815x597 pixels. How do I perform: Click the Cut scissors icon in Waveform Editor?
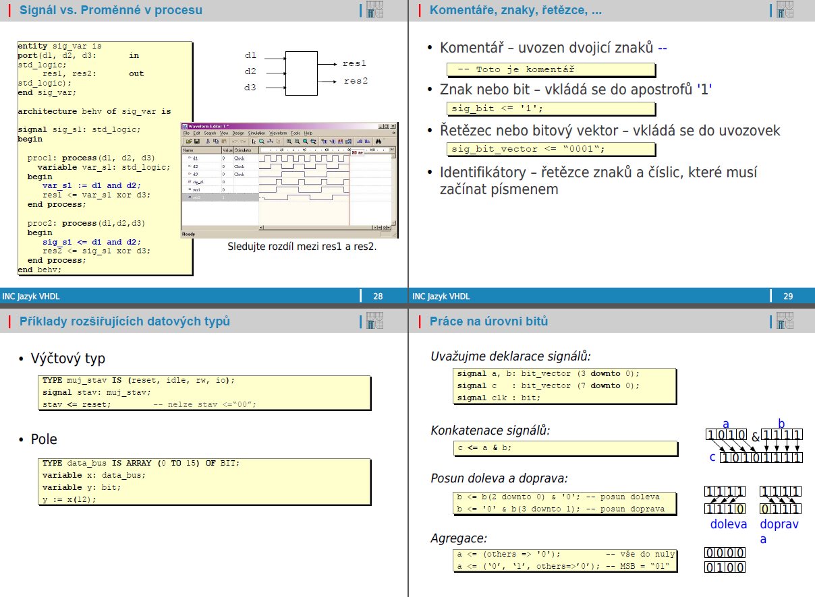tap(207, 141)
